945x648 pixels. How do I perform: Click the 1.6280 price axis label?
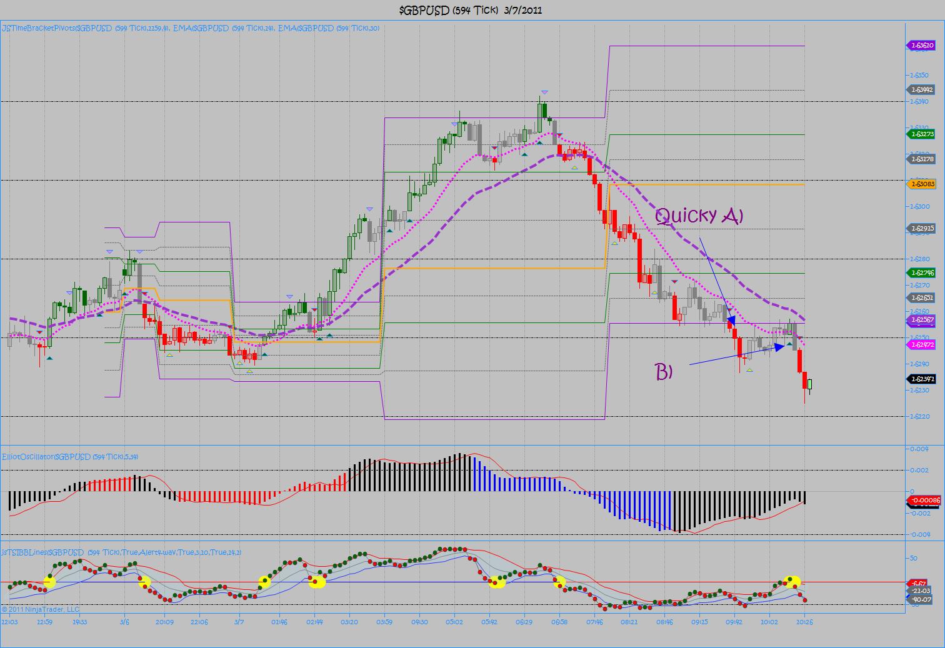921,259
